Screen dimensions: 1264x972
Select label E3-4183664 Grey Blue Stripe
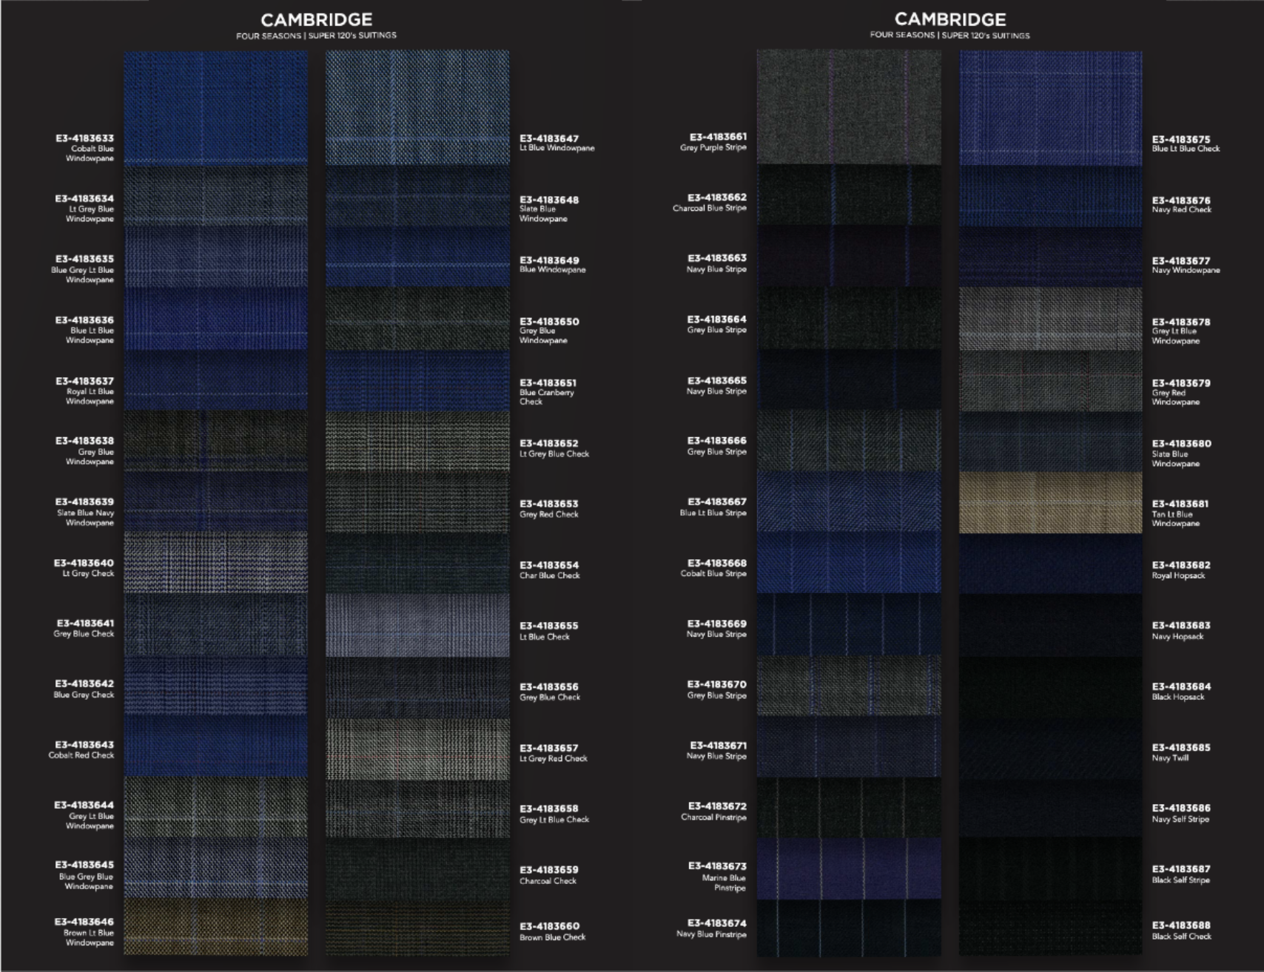[716, 324]
